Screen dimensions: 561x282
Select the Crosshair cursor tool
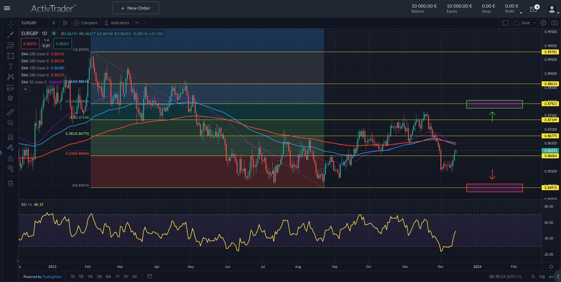[10, 24]
